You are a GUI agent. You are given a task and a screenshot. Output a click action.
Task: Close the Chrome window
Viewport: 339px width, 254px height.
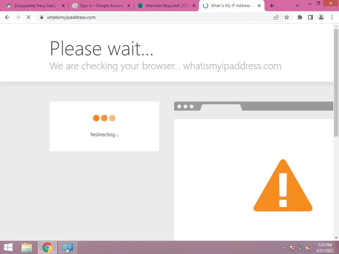(331, 3)
